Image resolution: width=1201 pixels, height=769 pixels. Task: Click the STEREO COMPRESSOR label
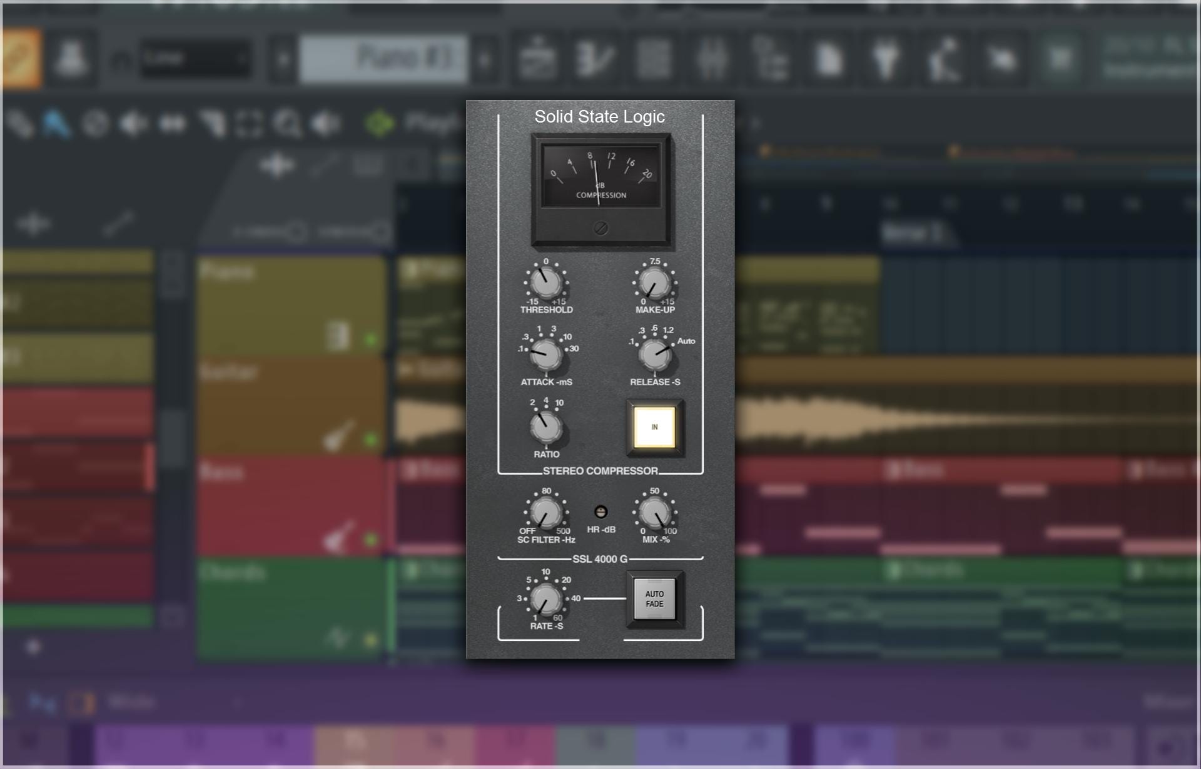click(600, 471)
